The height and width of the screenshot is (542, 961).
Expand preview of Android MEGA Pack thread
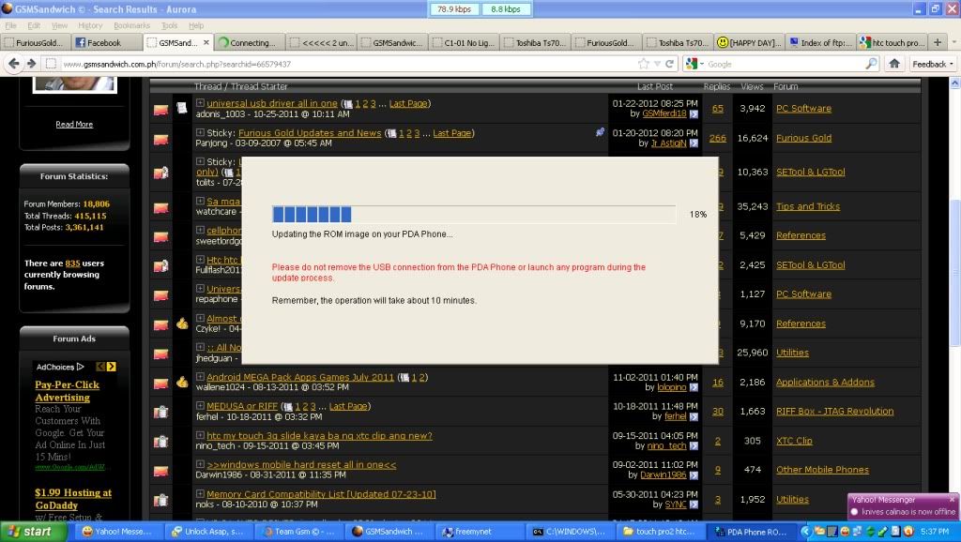pos(200,377)
